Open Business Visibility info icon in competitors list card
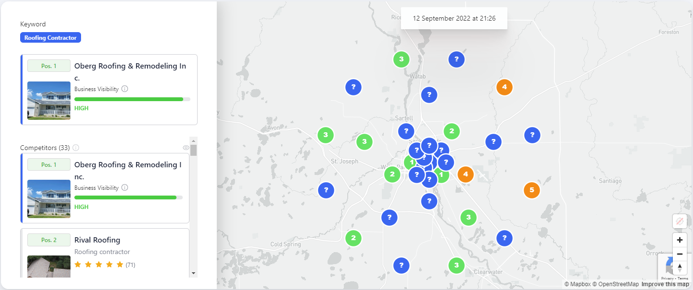The image size is (693, 290). pyautogui.click(x=125, y=187)
